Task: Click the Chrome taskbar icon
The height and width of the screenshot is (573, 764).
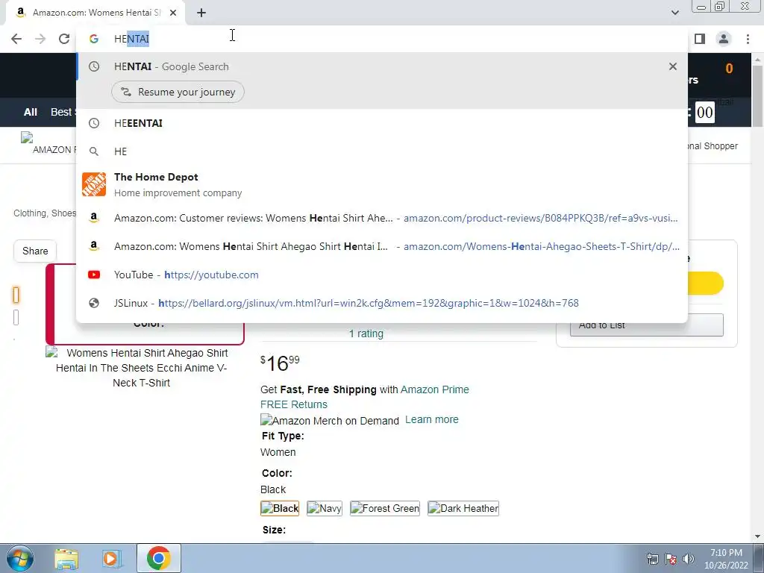Action: point(158,558)
